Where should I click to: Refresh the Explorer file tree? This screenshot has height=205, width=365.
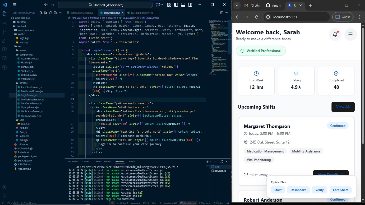click(x=50, y=12)
